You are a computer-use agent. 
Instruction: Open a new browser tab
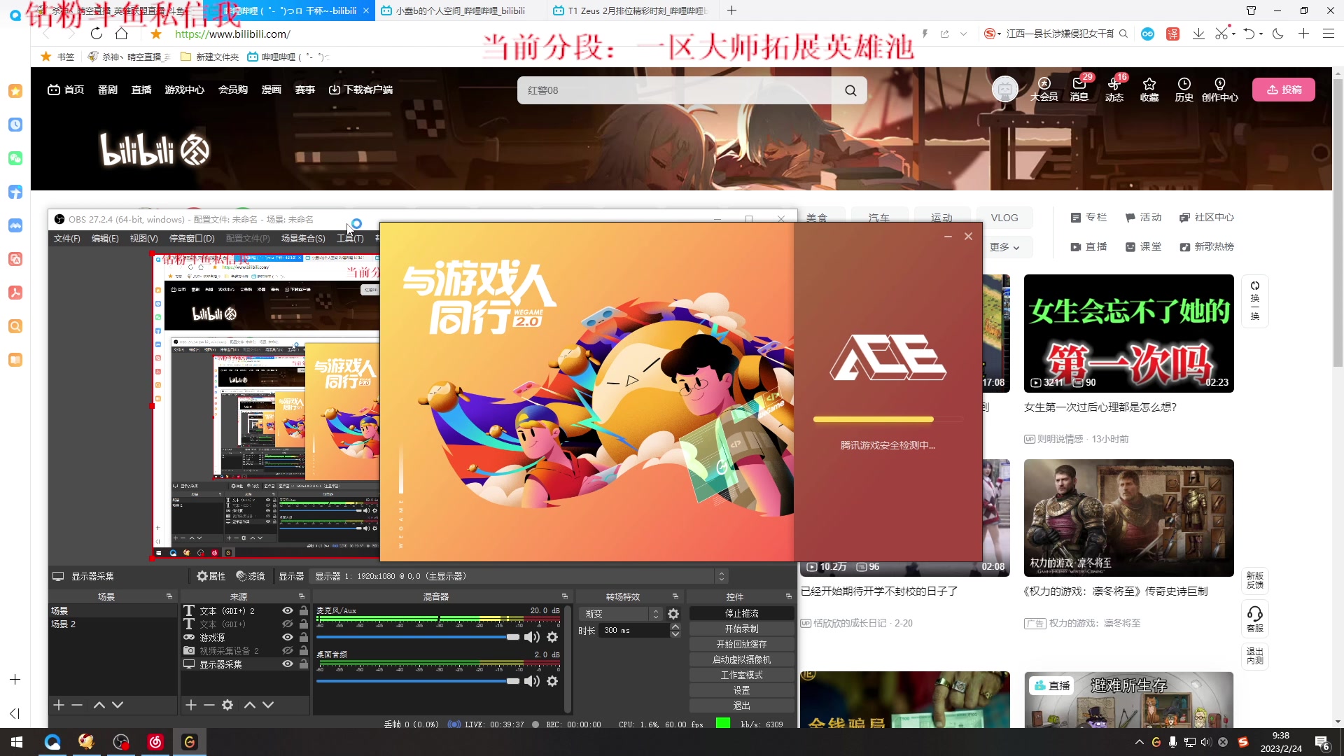(x=731, y=10)
